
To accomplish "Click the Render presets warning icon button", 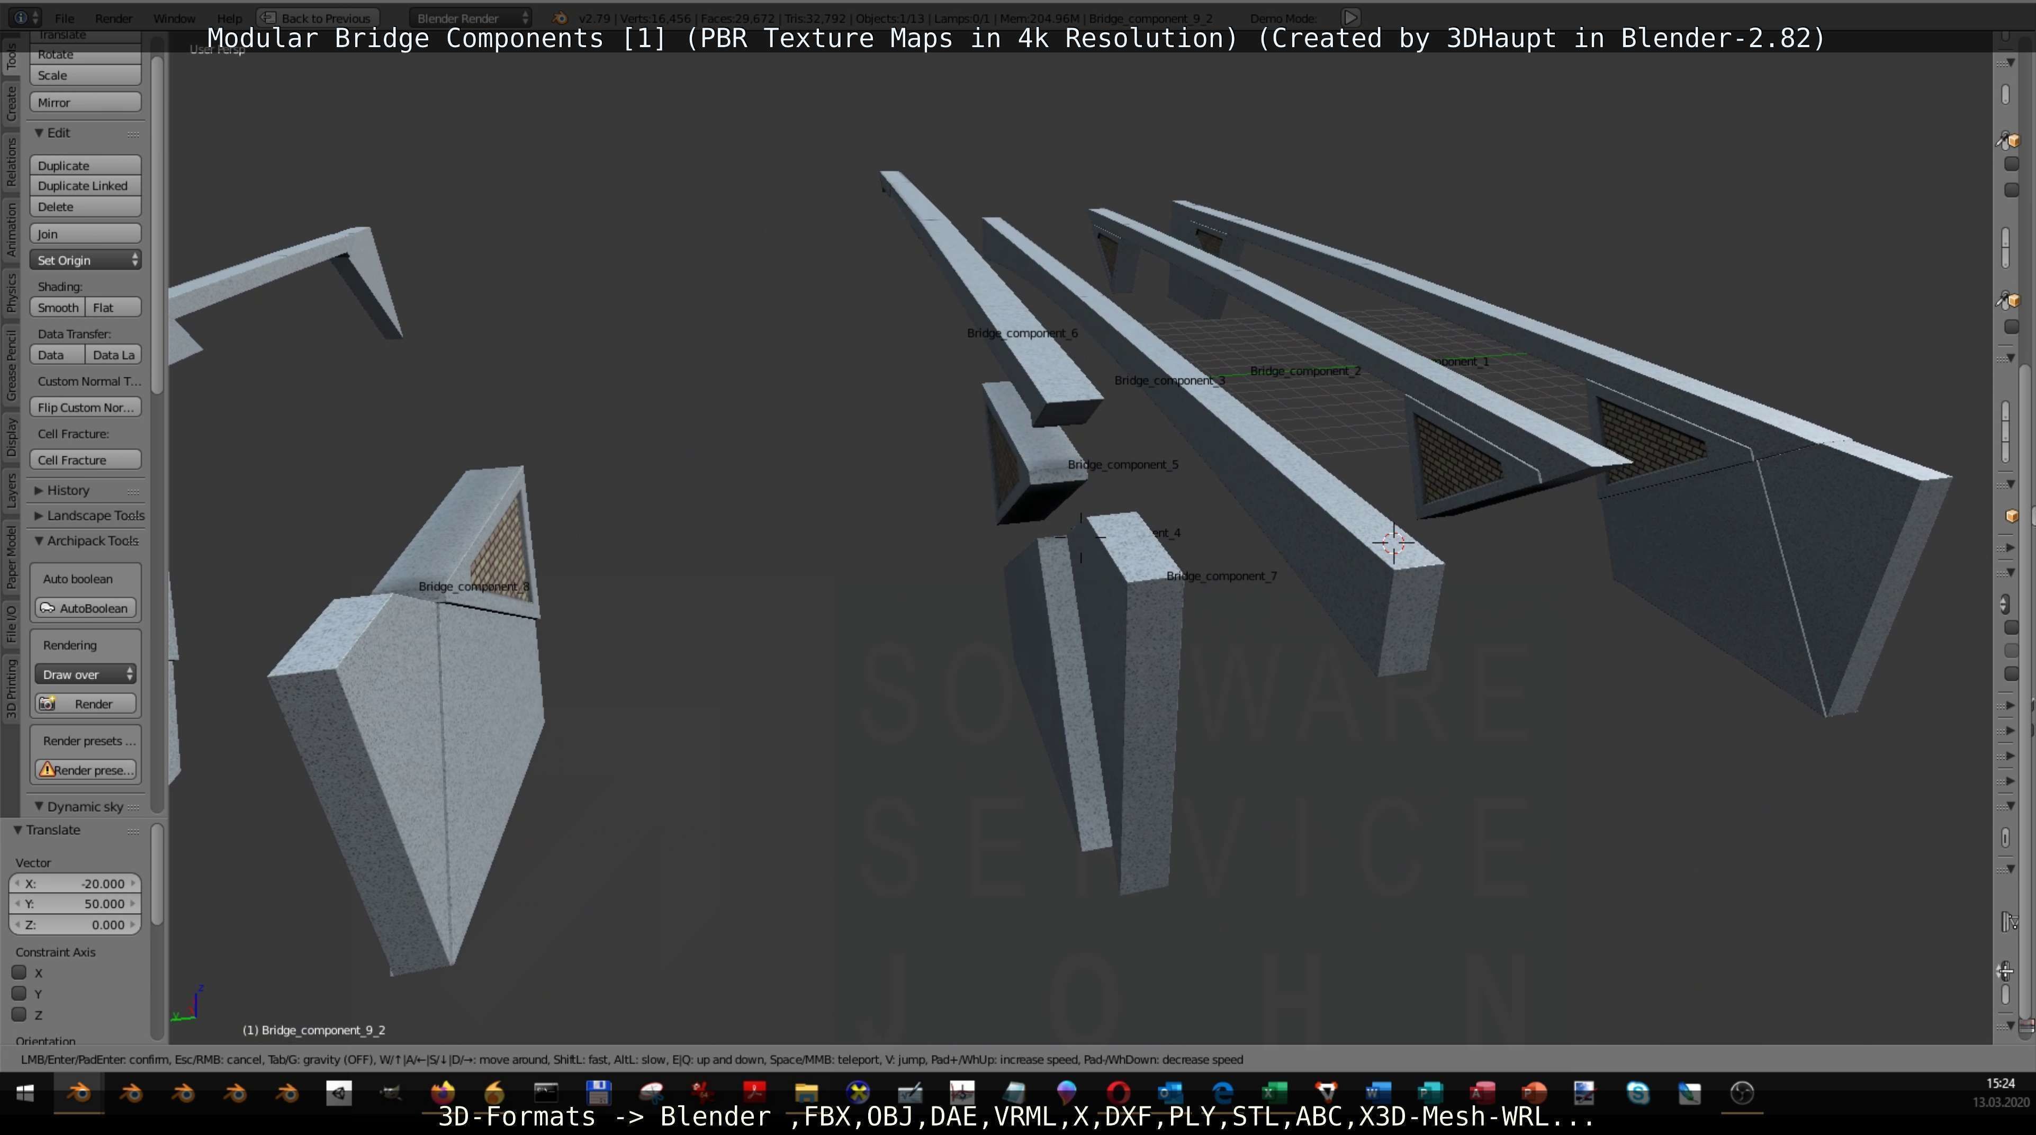I will 85,770.
